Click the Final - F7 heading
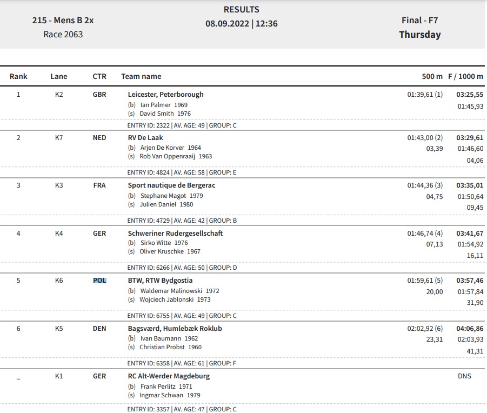The height and width of the screenshot is (413, 487). [x=419, y=20]
